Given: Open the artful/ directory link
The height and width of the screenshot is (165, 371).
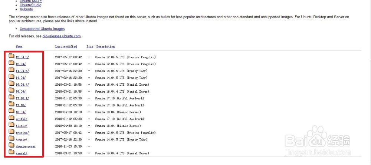Looking at the screenshot, I should point(22,119).
